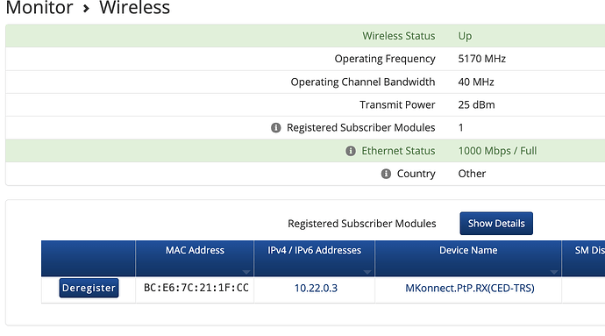
Task: Click info icon beside Registered Subscriber Modules
Action: coord(276,127)
